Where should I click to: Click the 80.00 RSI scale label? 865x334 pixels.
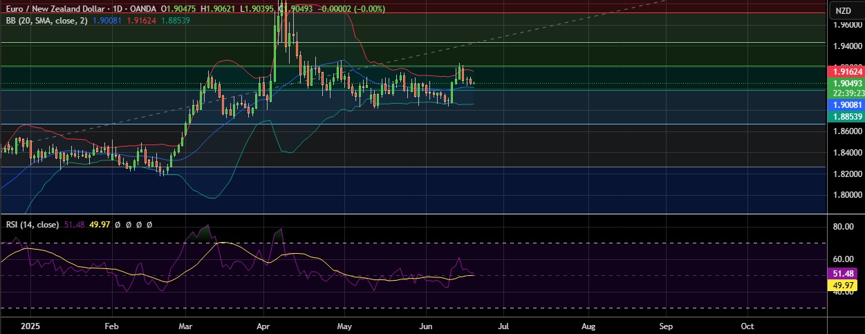(844, 226)
